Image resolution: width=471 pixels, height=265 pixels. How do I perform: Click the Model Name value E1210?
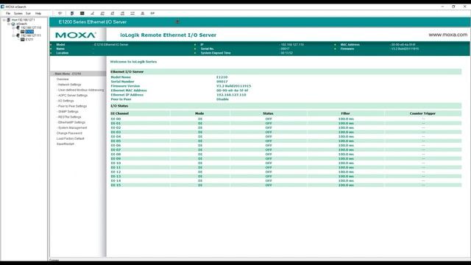222,77
